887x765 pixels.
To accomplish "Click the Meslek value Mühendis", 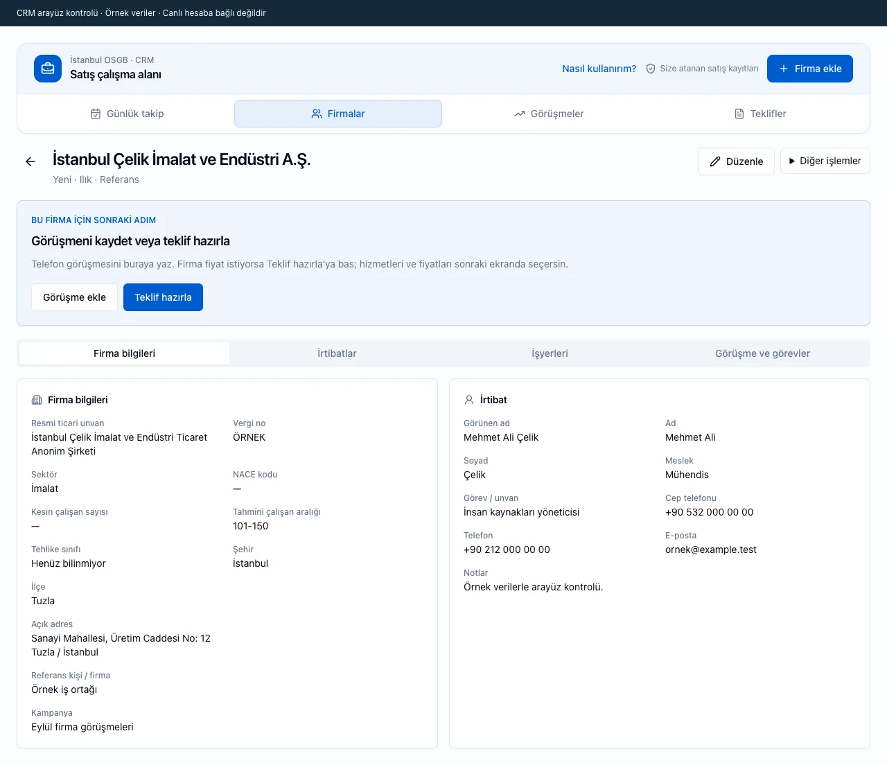I will point(687,475).
